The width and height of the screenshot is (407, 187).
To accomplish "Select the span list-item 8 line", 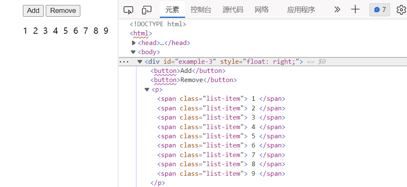I will [221, 164].
